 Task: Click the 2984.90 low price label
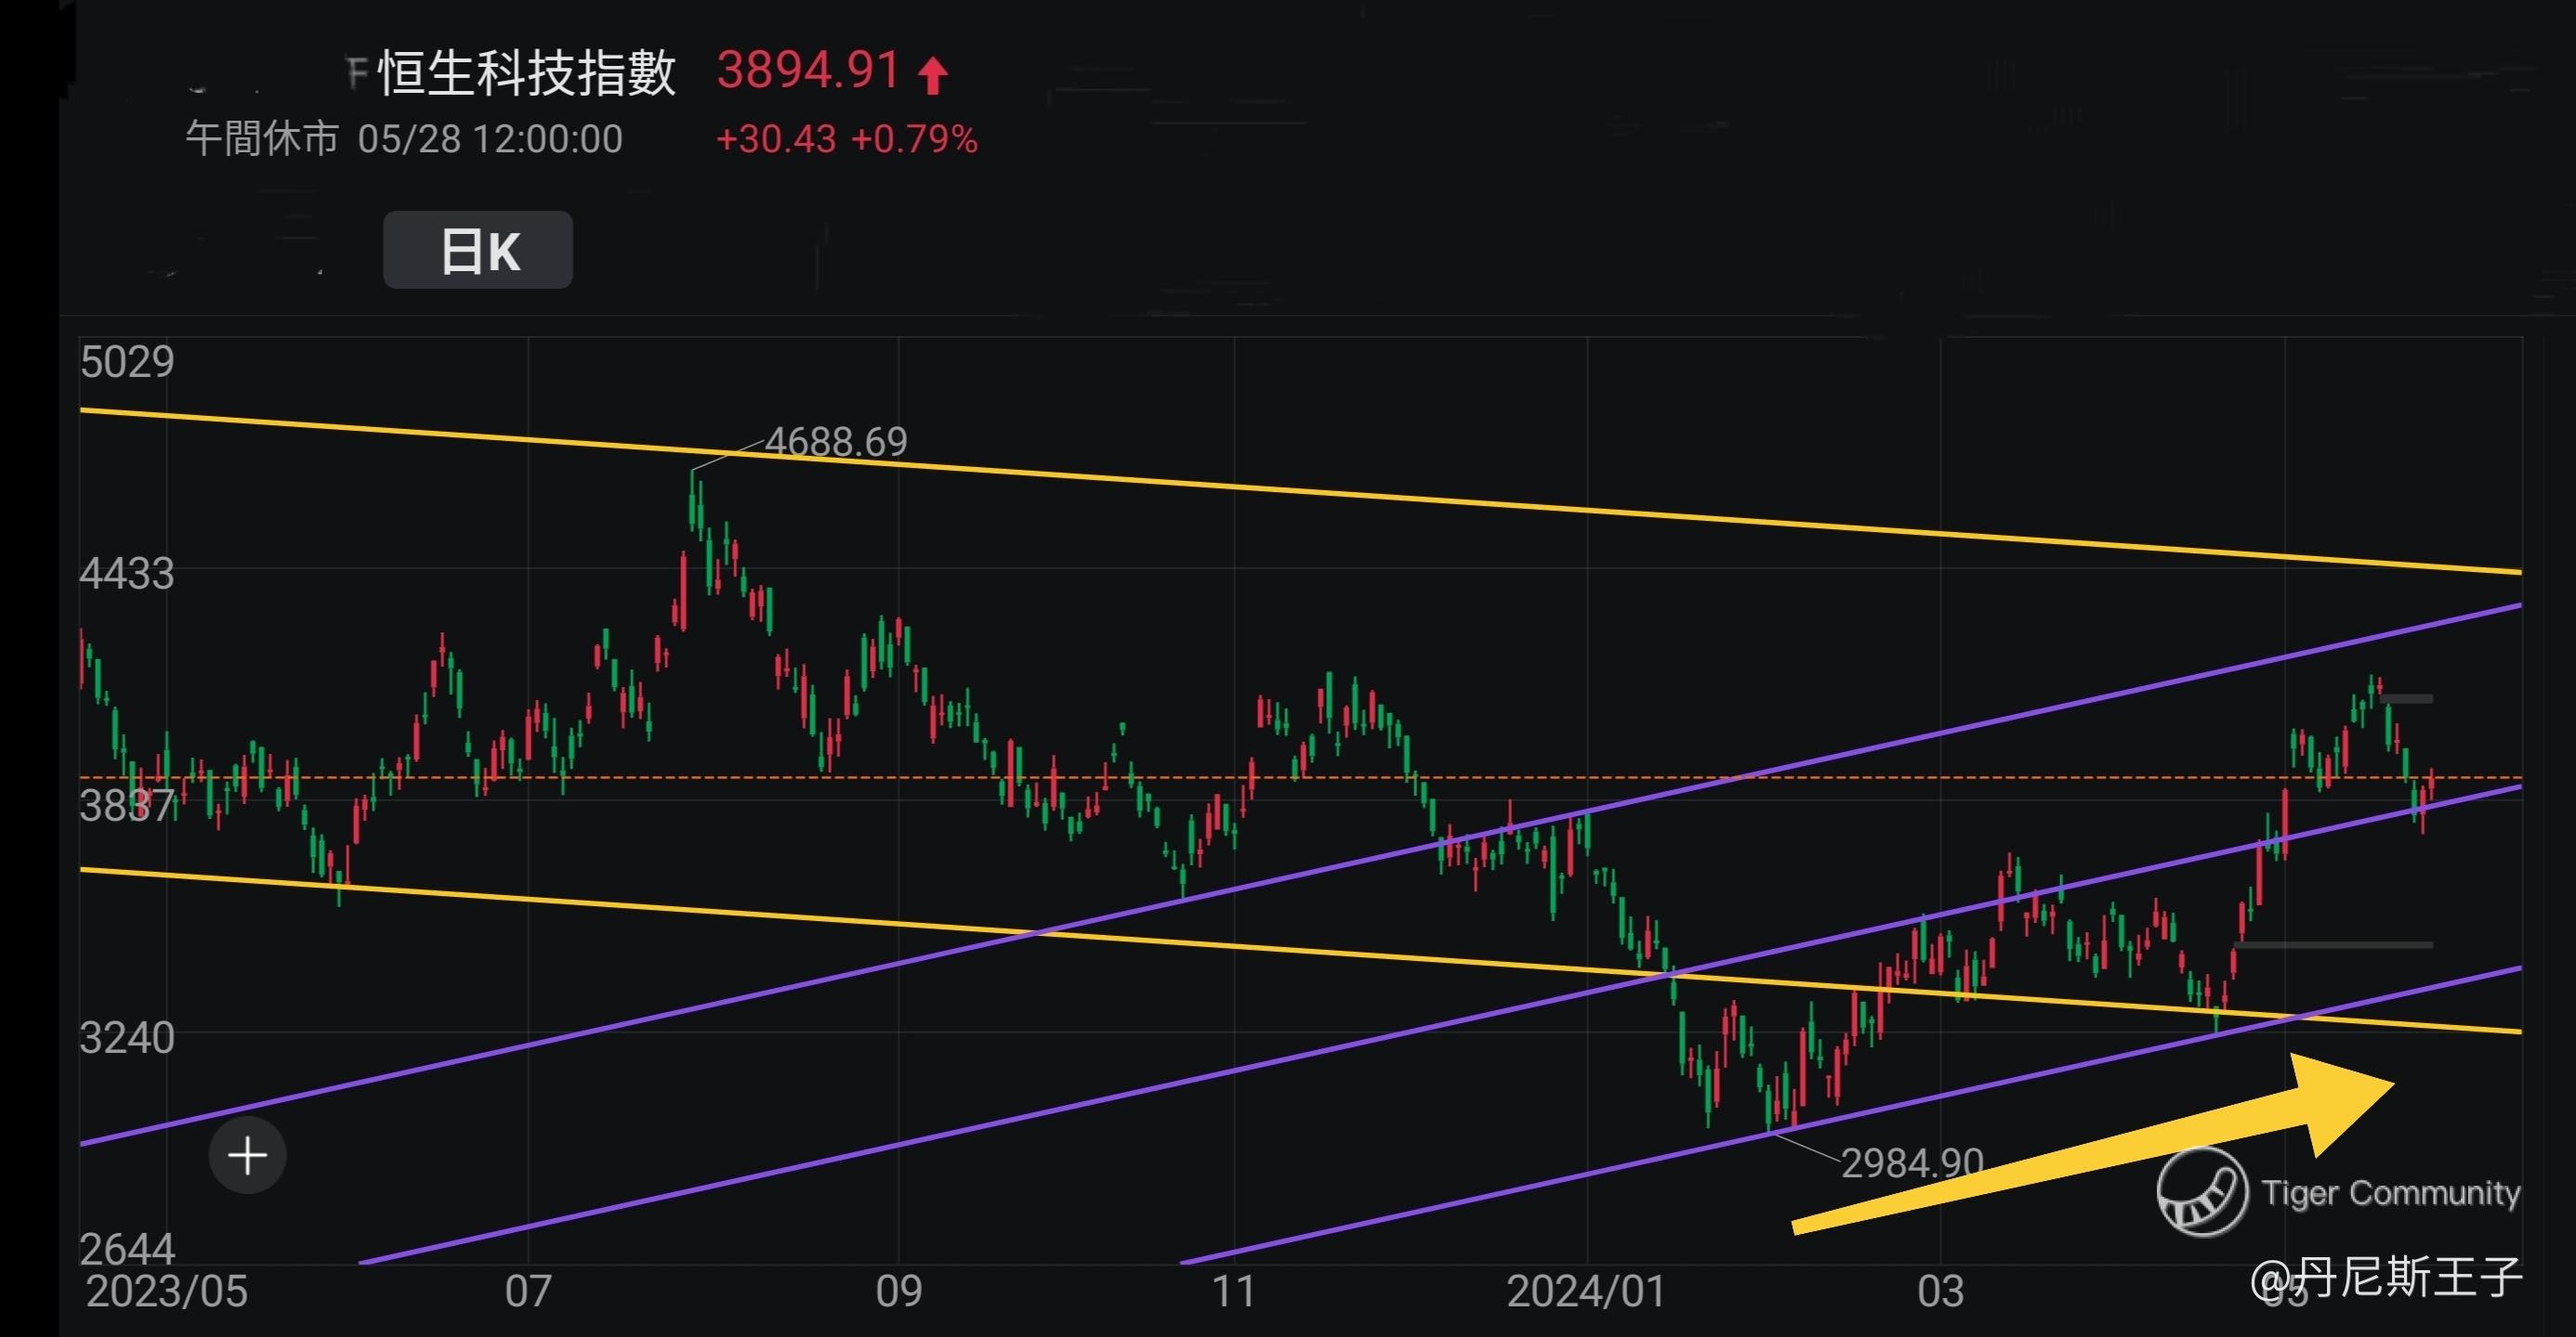pyautogui.click(x=1912, y=1163)
